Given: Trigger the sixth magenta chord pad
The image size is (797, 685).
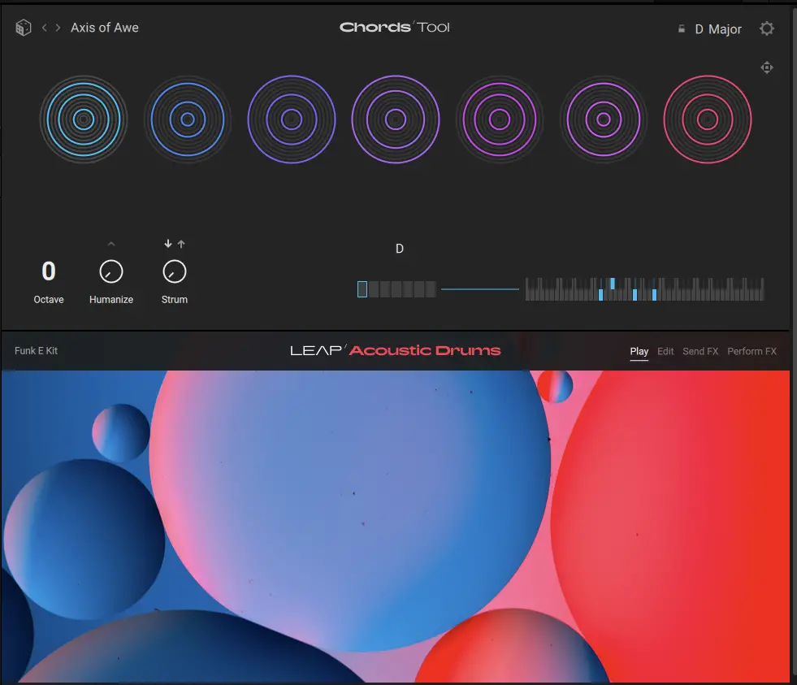Looking at the screenshot, I should (x=604, y=119).
